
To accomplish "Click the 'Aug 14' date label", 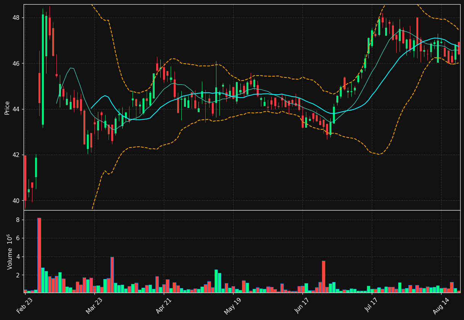I will coord(440,306).
